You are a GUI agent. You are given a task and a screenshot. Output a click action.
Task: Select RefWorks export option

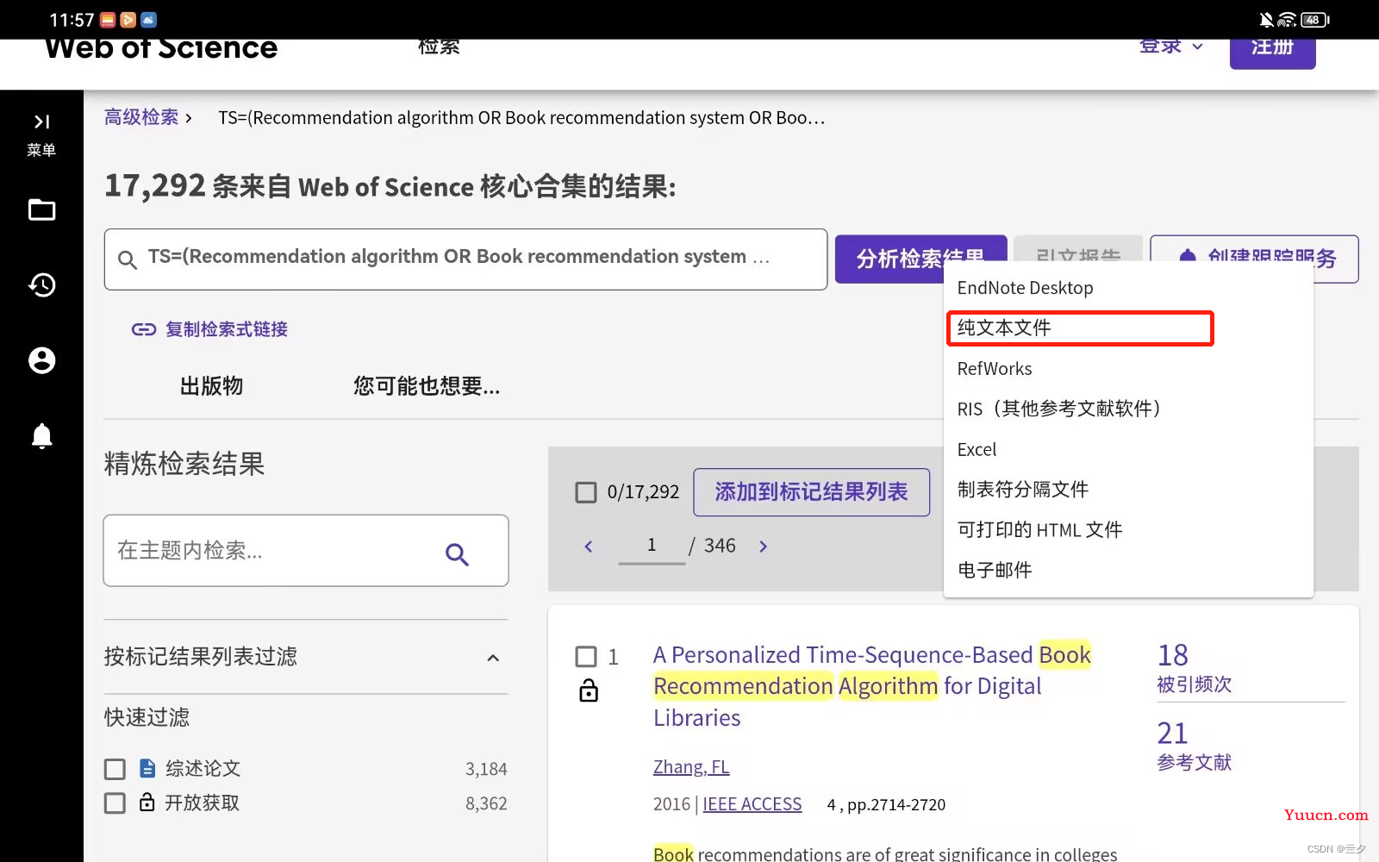click(1128, 369)
